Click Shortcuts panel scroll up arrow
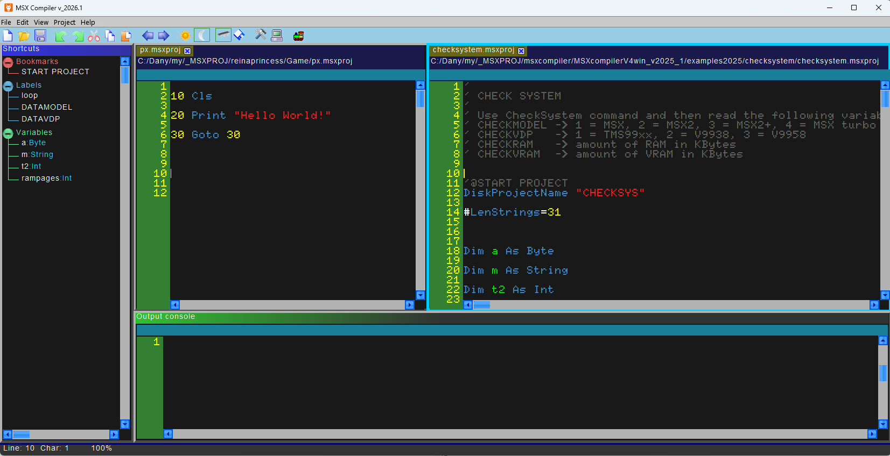Image resolution: width=890 pixels, height=456 pixels. coord(125,61)
